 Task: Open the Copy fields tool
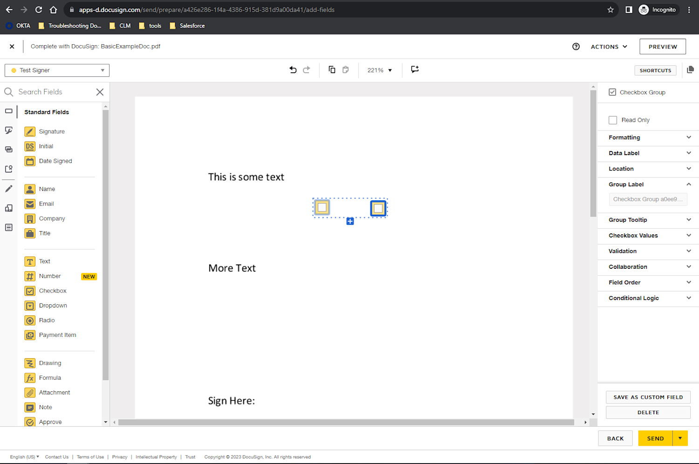[x=332, y=69]
